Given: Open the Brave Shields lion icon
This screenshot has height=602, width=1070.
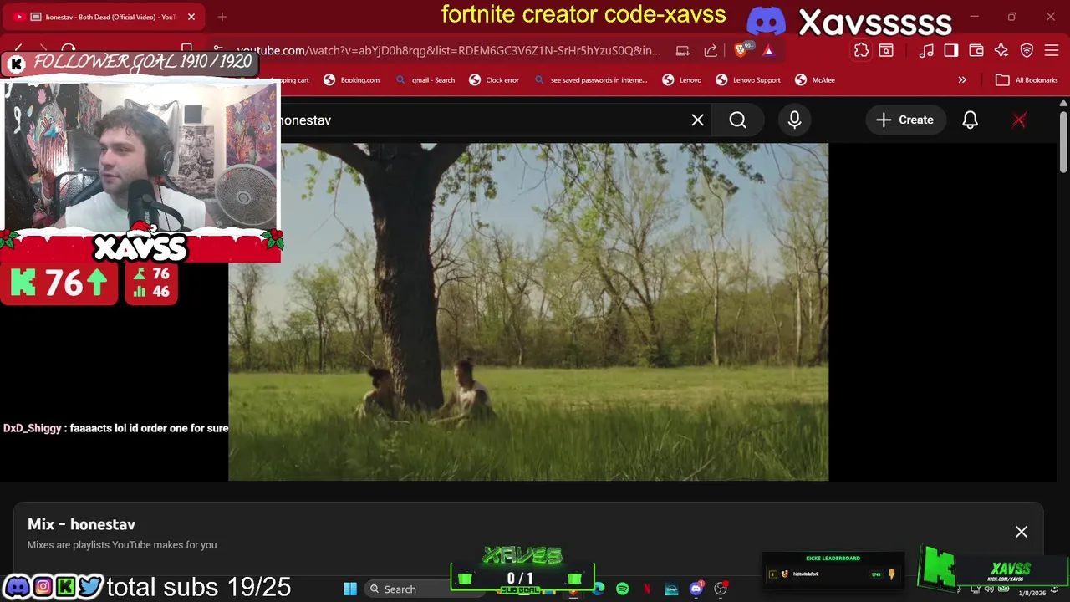Looking at the screenshot, I should (741, 50).
